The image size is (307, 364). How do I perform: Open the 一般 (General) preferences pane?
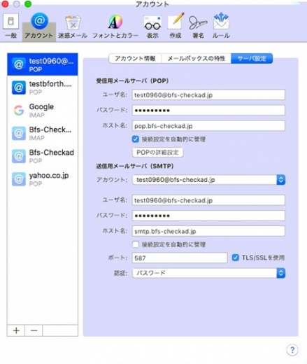click(x=10, y=26)
